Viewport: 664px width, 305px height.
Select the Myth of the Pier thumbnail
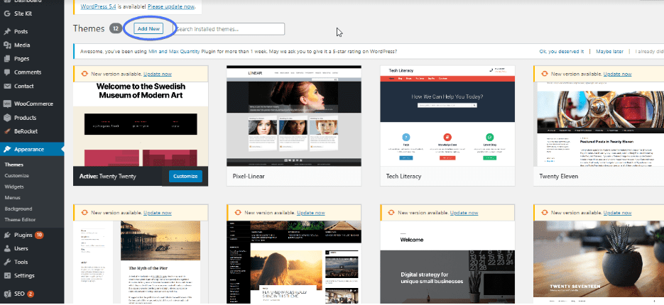coord(141,262)
